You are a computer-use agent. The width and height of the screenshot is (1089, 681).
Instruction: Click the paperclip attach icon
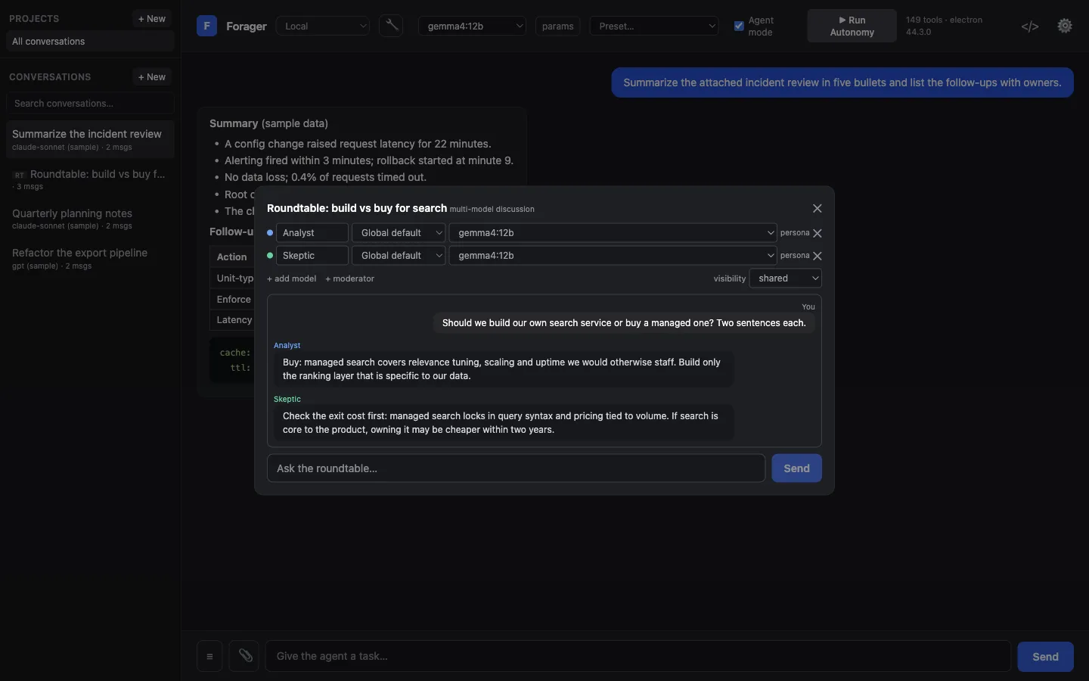click(245, 656)
